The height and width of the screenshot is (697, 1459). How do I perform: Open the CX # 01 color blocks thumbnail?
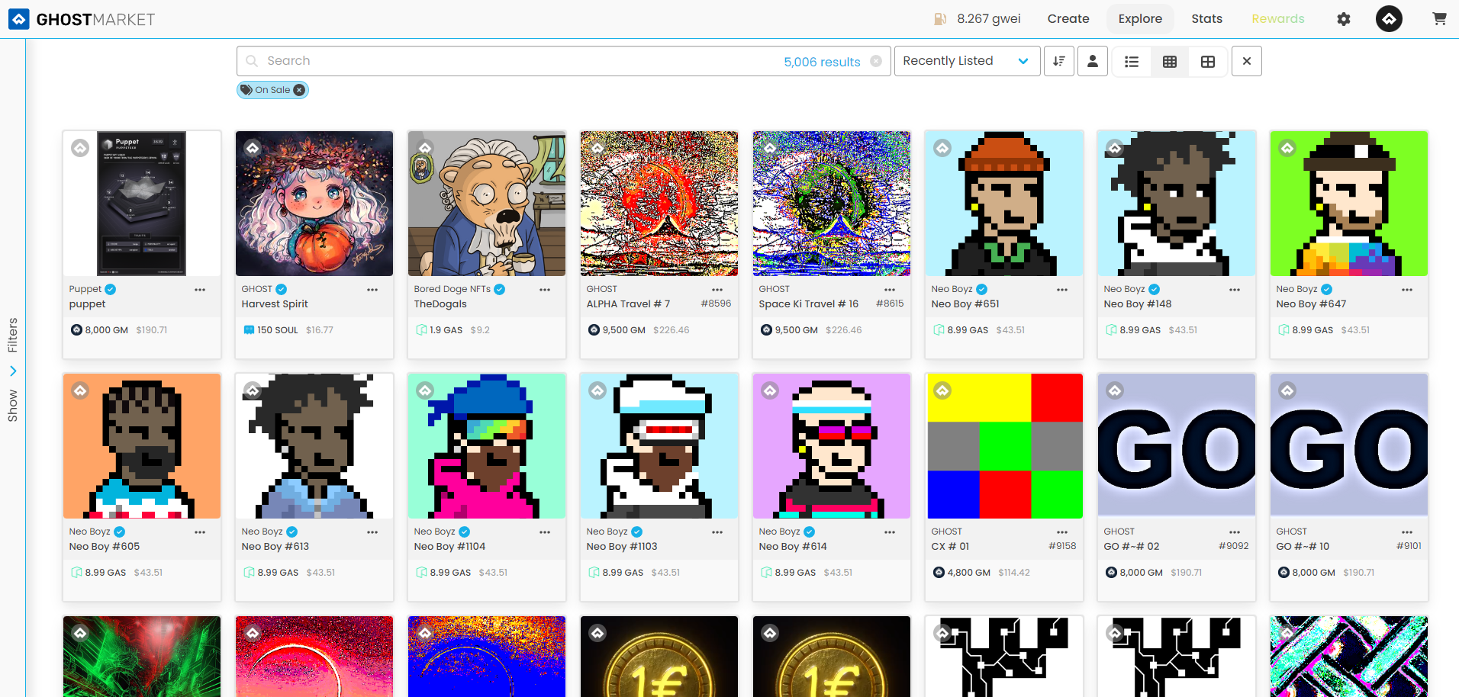[1004, 445]
